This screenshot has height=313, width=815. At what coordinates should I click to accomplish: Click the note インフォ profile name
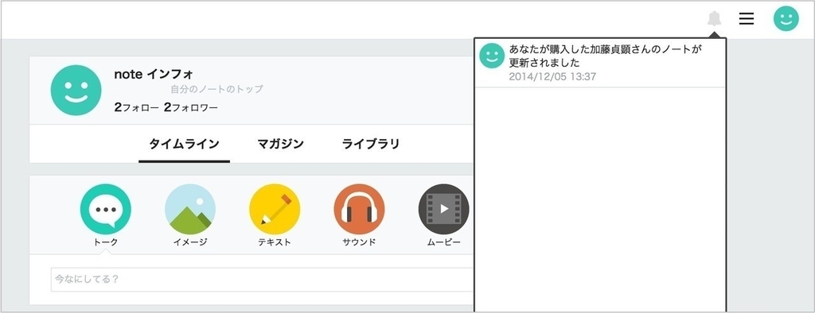click(154, 74)
